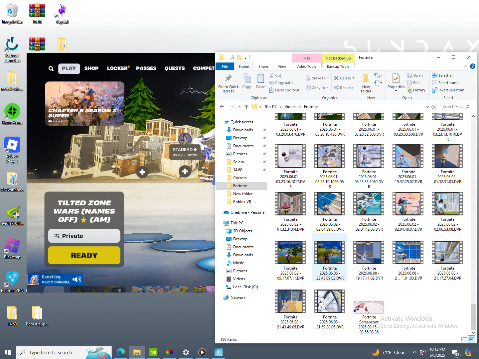Screen dimensions: 479x359
Task: Toggle Fortnite party voice speaker icon
Action: pyautogui.click(x=77, y=279)
